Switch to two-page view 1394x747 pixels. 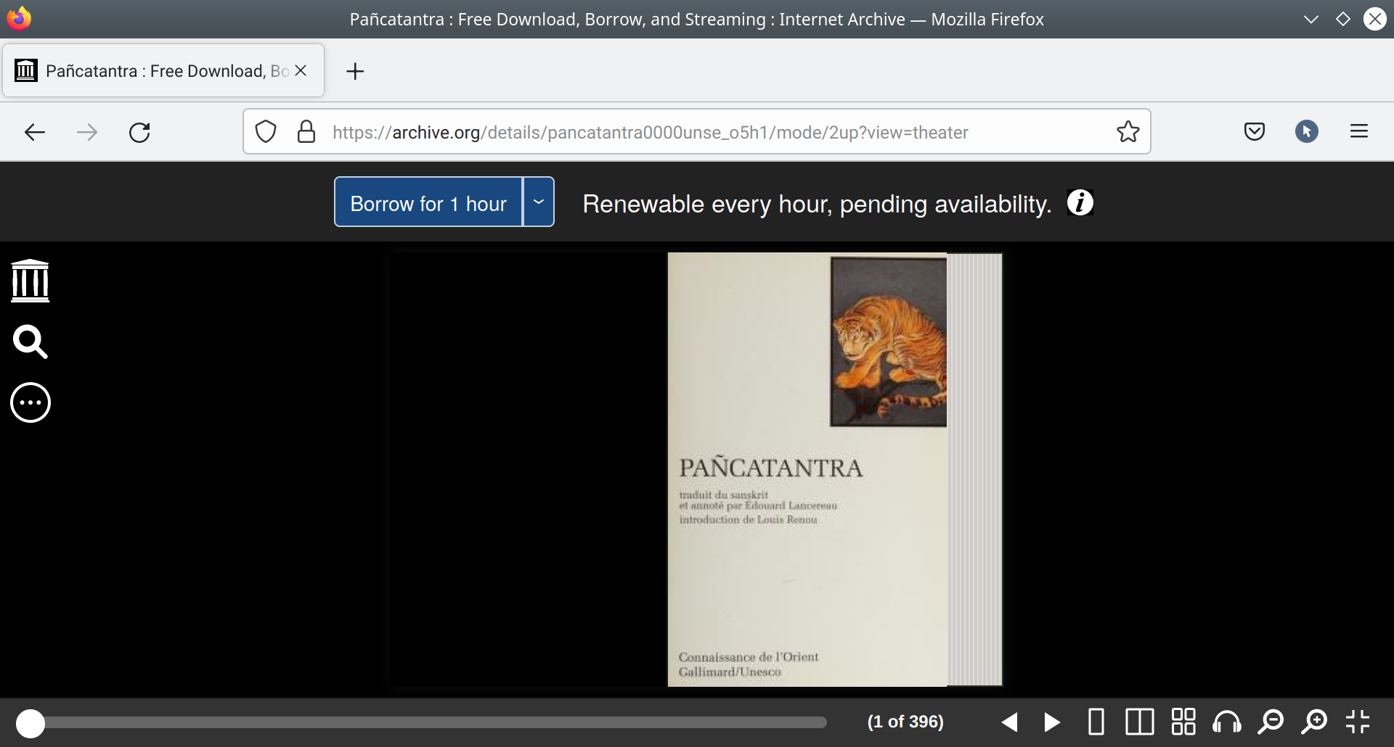click(x=1139, y=722)
